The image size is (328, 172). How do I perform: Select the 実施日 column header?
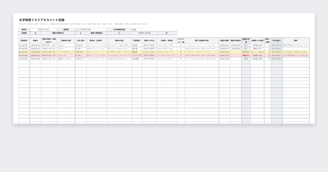pyautogui.click(x=35, y=40)
